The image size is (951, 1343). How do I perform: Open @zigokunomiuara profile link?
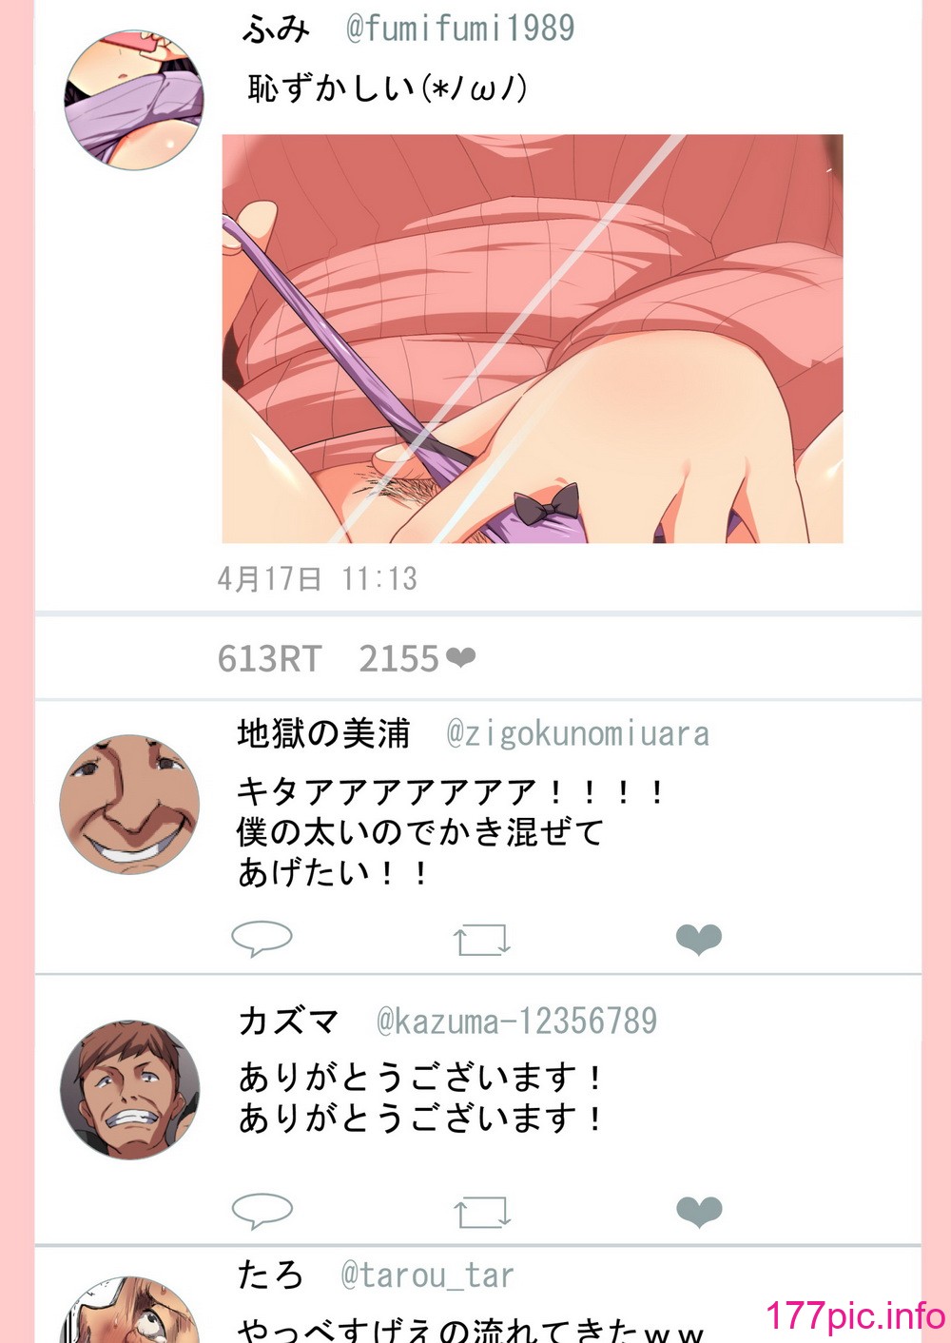(578, 733)
